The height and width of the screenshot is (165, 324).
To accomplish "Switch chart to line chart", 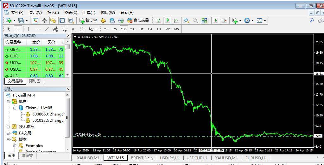I will (x=176, y=21).
